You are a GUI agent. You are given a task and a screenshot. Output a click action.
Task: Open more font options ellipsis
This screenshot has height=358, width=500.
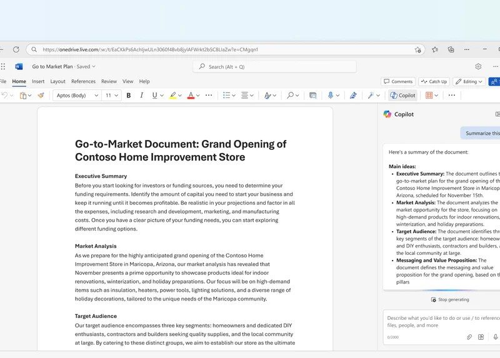pos(209,95)
